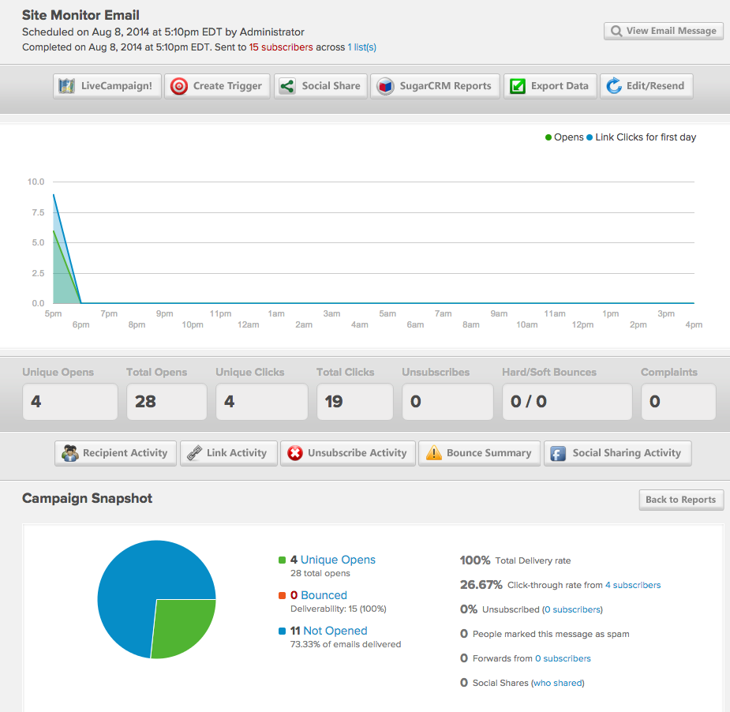Viewport: 730px width, 712px height.
Task: Click the 26.67% click-through figure
Action: 481,585
